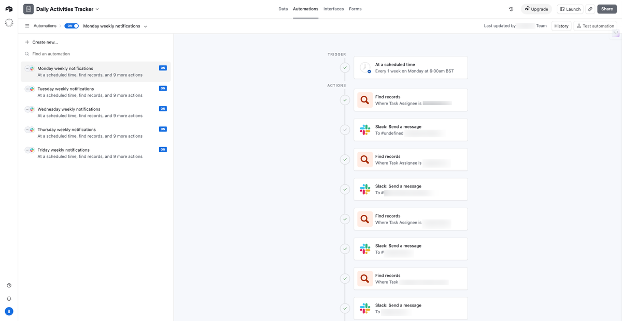This screenshot has width=622, height=321.
Task: Expand the Daily Activities Tracker base menu
Action: tap(96, 9)
